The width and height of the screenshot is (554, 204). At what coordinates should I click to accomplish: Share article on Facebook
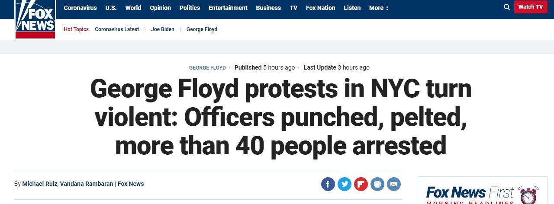pos(328,184)
